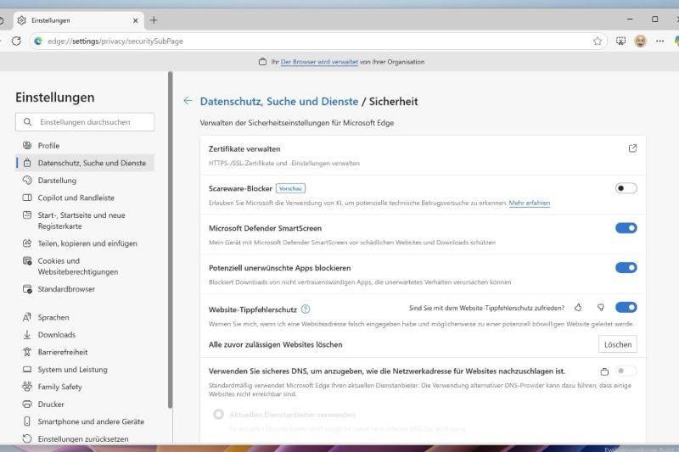Open Start-, Startseite und neue Registerkarte
679x452 pixels.
point(85,220)
